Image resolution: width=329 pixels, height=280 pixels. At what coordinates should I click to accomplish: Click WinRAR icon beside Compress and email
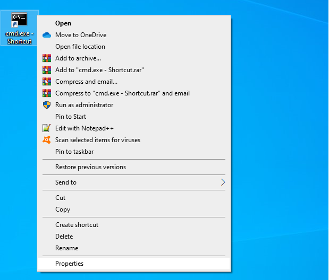tap(47, 82)
